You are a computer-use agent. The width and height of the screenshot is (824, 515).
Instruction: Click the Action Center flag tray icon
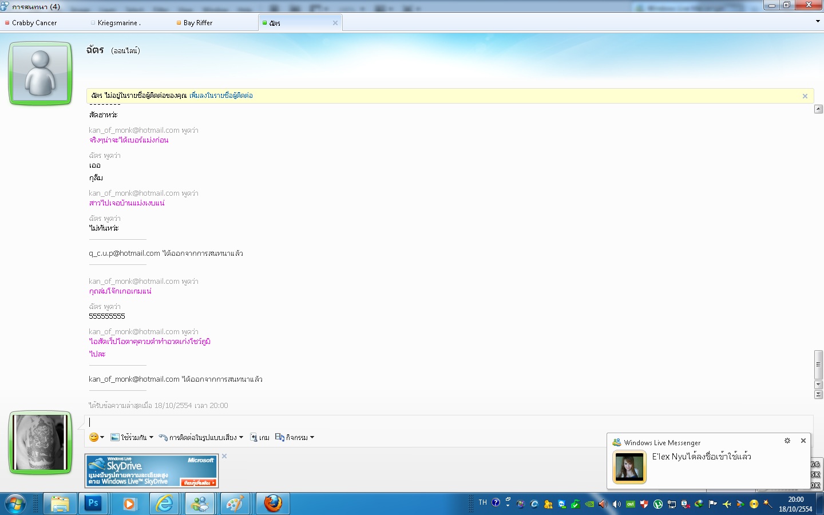(713, 504)
